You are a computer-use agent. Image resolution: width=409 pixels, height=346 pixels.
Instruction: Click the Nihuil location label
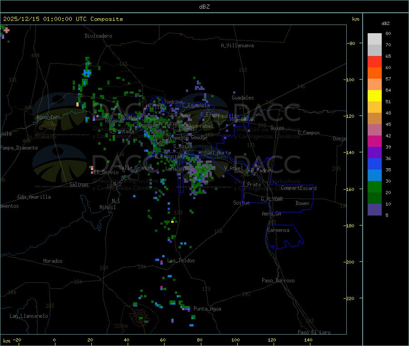tap(107, 207)
